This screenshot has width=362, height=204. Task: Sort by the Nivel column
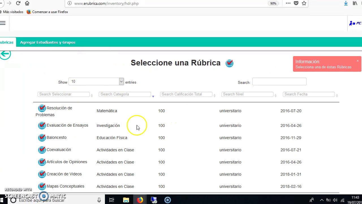coord(275,95)
